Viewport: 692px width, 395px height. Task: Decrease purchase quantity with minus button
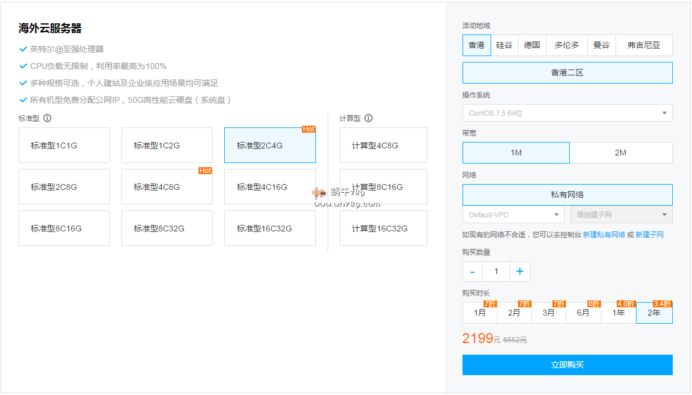point(472,272)
